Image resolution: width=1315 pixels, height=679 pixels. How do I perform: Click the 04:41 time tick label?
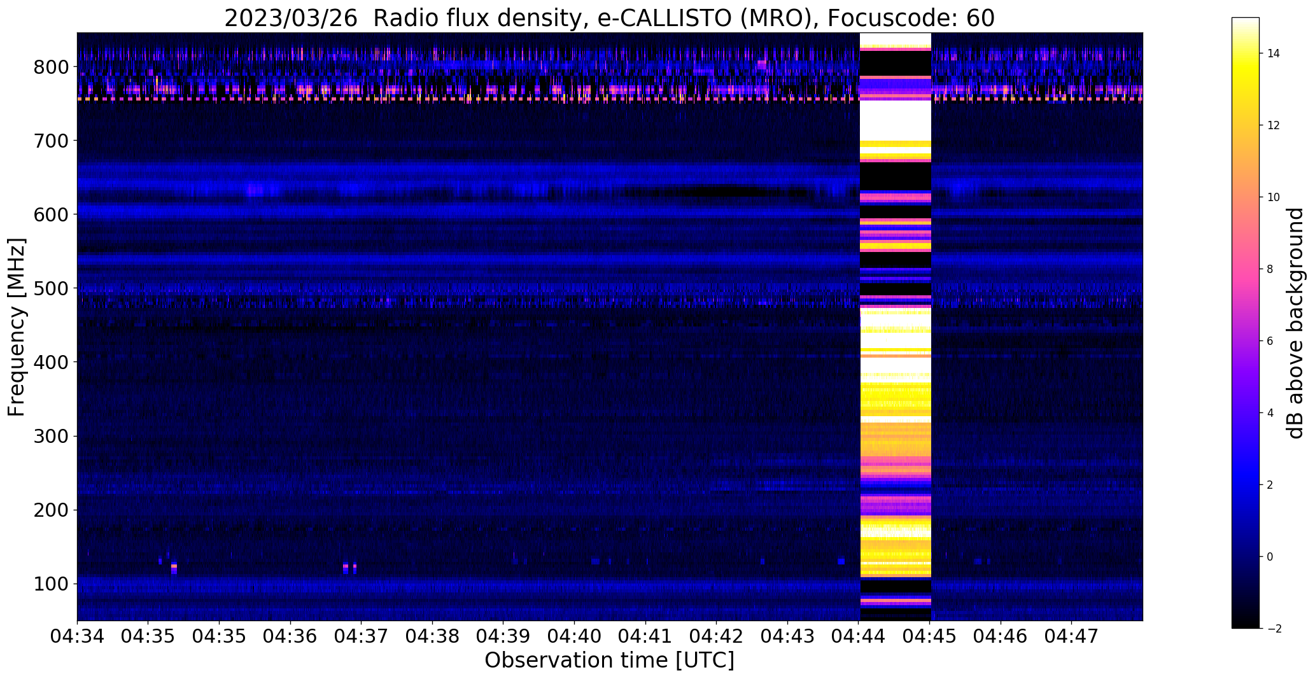(x=645, y=636)
